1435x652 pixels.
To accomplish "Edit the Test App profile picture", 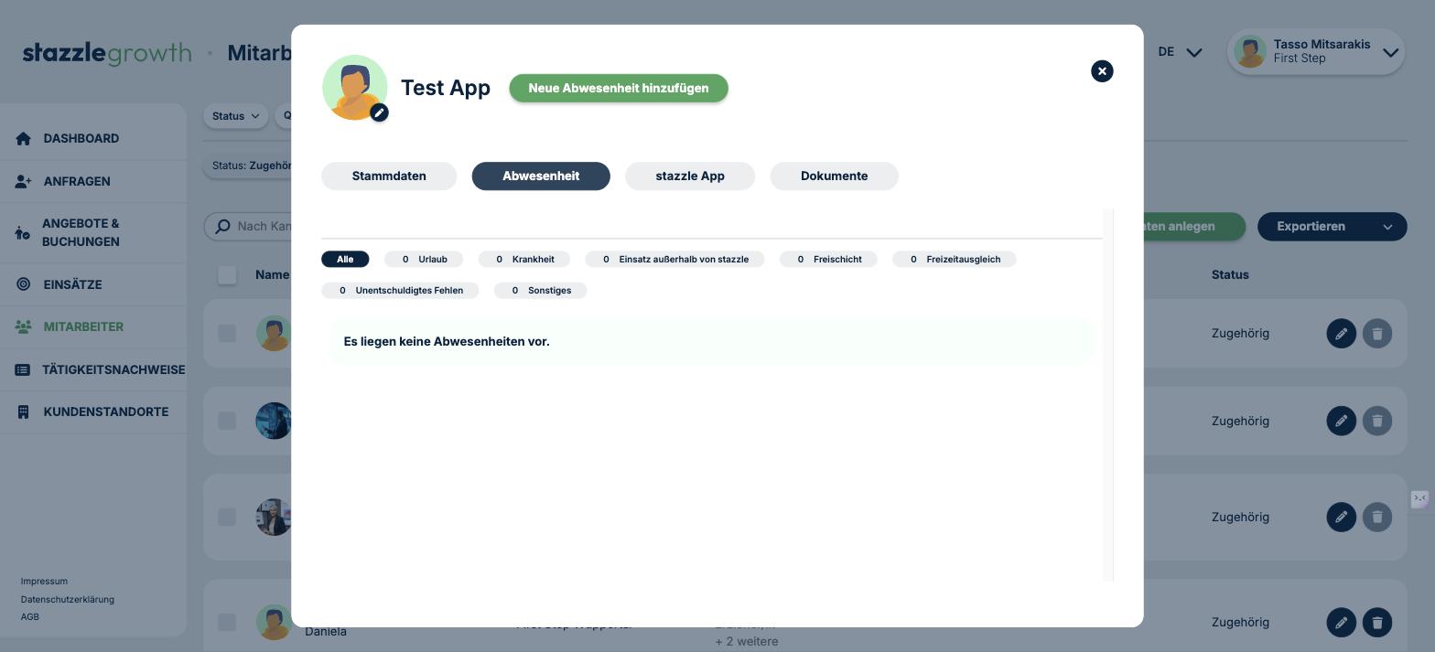I will point(379,112).
